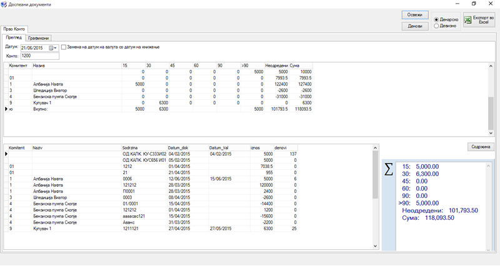Click the 15/06/2015 Datum_Val cell

coord(229,179)
